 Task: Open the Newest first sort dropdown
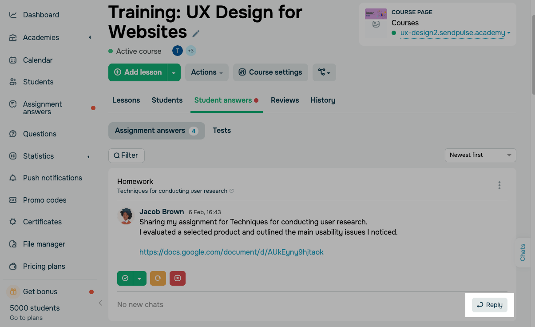coord(480,155)
